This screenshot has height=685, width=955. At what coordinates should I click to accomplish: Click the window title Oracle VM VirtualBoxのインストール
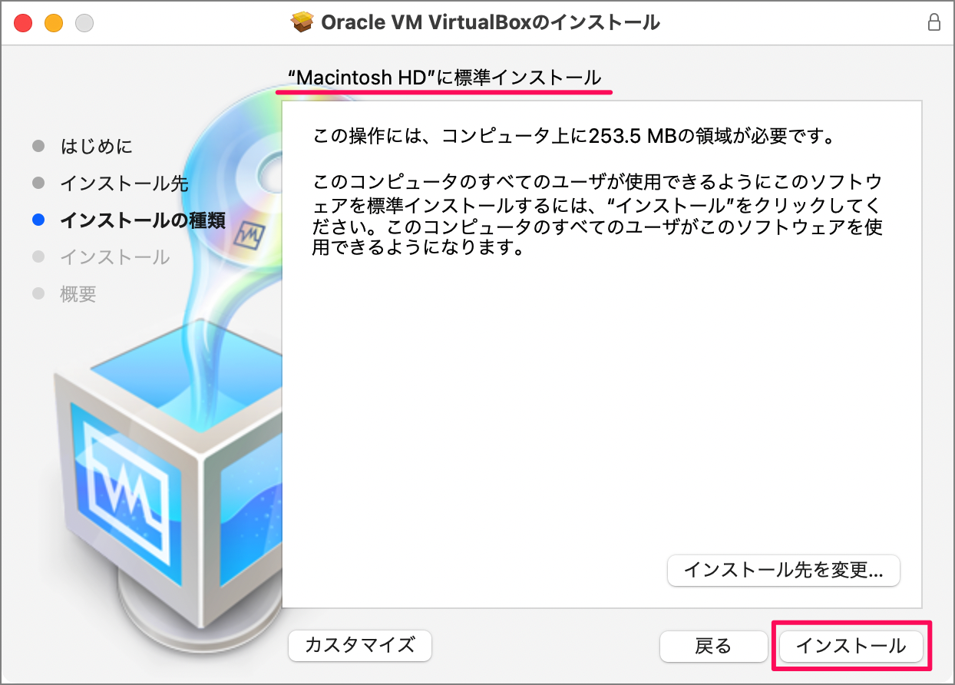(491, 22)
